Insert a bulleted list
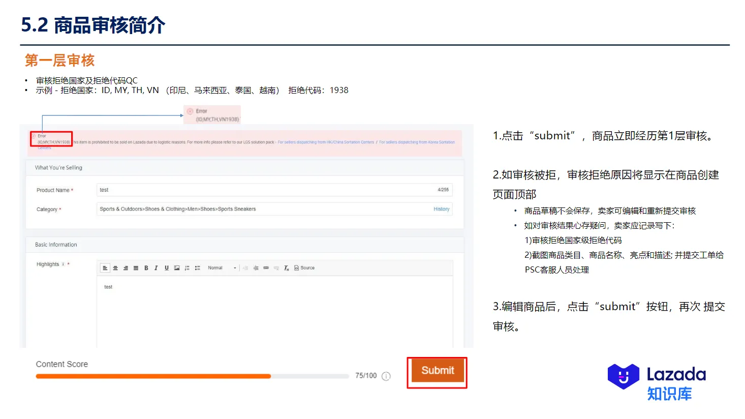 tap(198, 268)
